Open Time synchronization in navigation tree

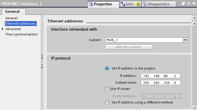21,34
